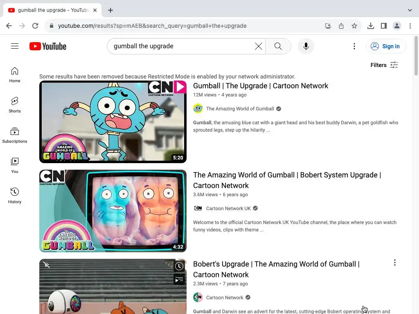Click the magnifier search button
Screen dimensions: 419x314
278,46
